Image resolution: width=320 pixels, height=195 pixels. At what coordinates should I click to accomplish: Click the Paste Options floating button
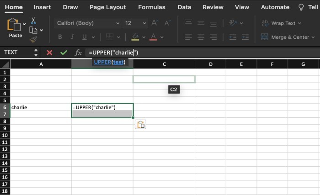[140, 124]
